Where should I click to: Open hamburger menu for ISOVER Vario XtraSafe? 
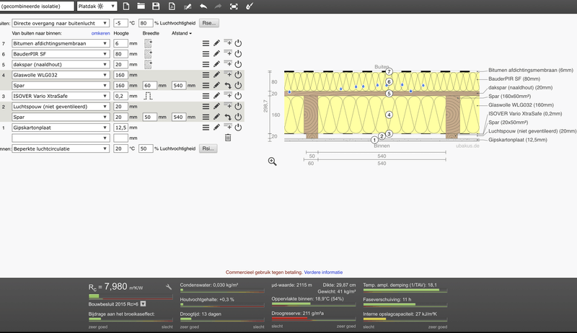click(x=206, y=96)
